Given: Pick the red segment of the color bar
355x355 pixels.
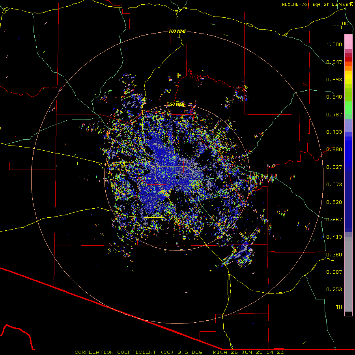Looking at the screenshot, I should click(x=348, y=59).
